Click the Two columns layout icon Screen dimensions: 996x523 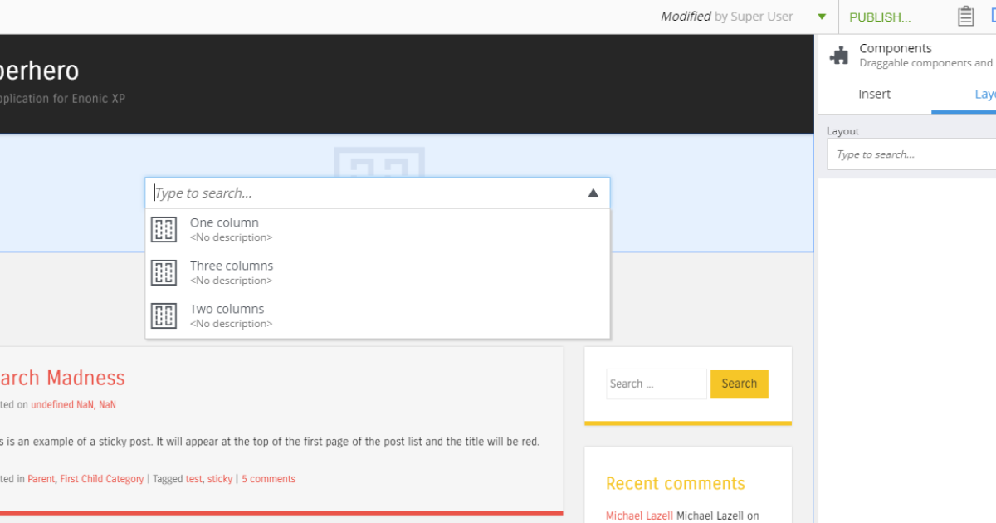tap(164, 315)
